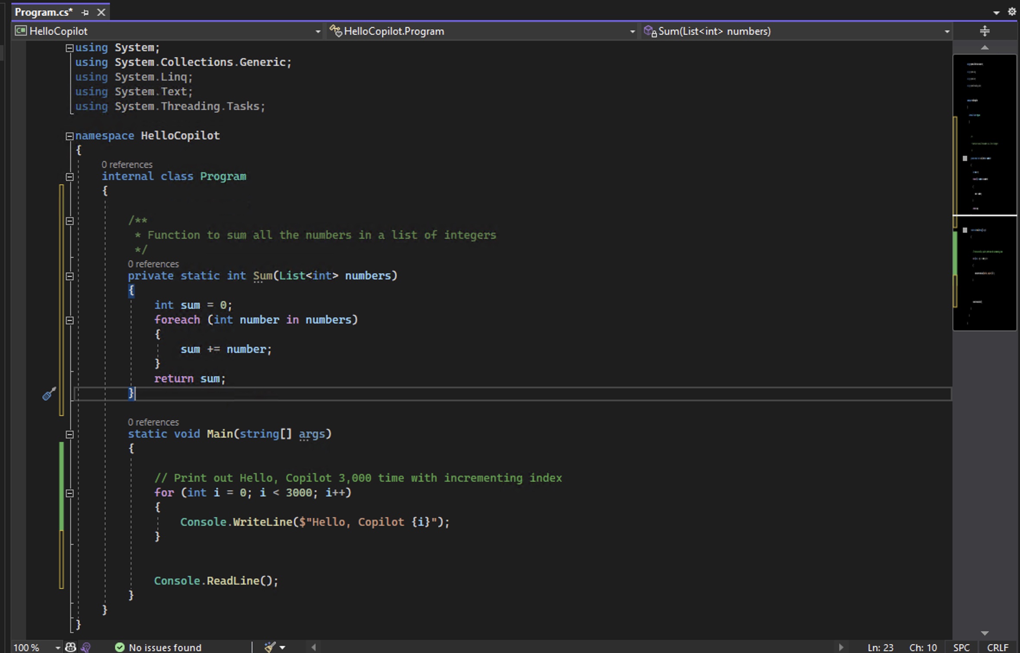This screenshot has width=1020, height=653.
Task: Click the Program class name in the declaration
Action: (x=223, y=176)
